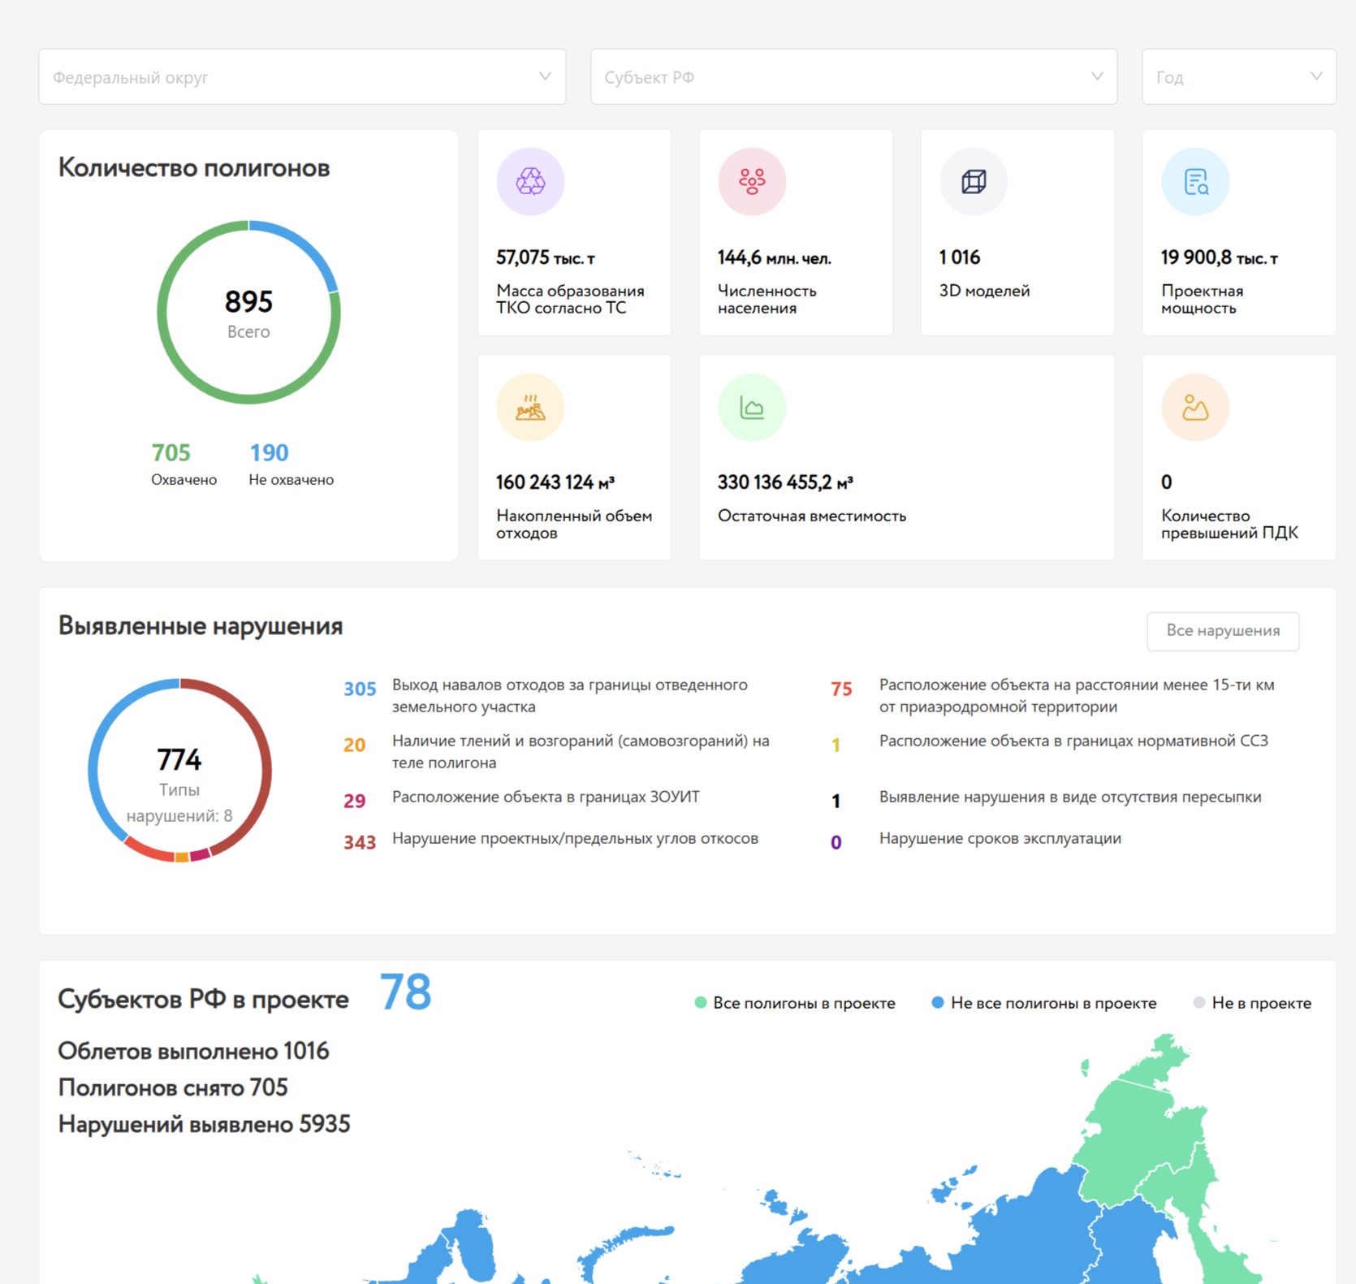Open the Год year selector
The image size is (1356, 1284).
click(1238, 77)
